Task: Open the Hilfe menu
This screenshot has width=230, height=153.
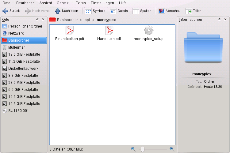Action: coord(123,3)
